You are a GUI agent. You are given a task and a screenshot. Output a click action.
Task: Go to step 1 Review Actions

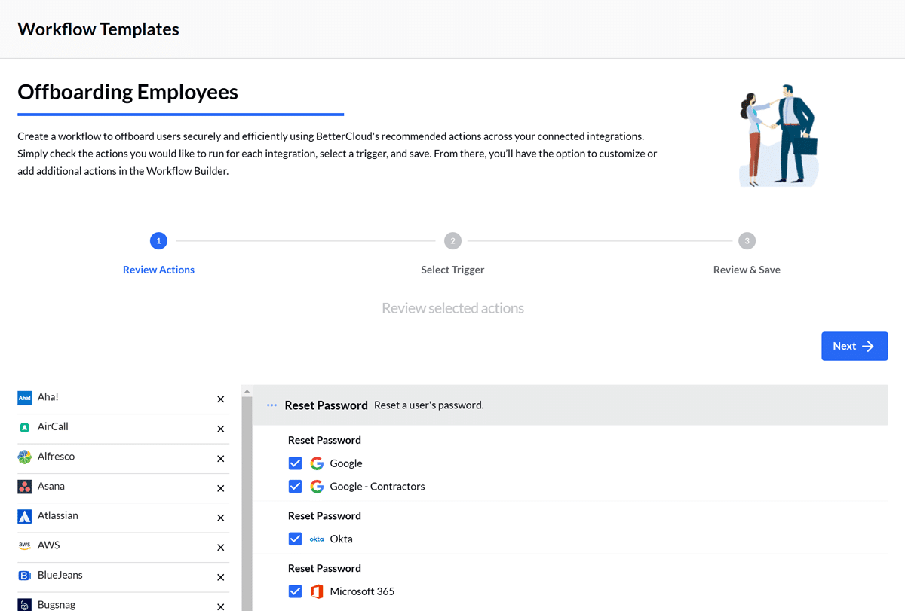pos(158,270)
